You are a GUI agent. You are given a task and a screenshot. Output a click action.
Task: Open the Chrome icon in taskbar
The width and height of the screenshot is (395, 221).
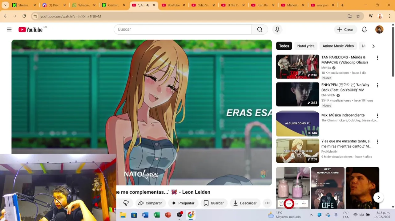[191, 215]
